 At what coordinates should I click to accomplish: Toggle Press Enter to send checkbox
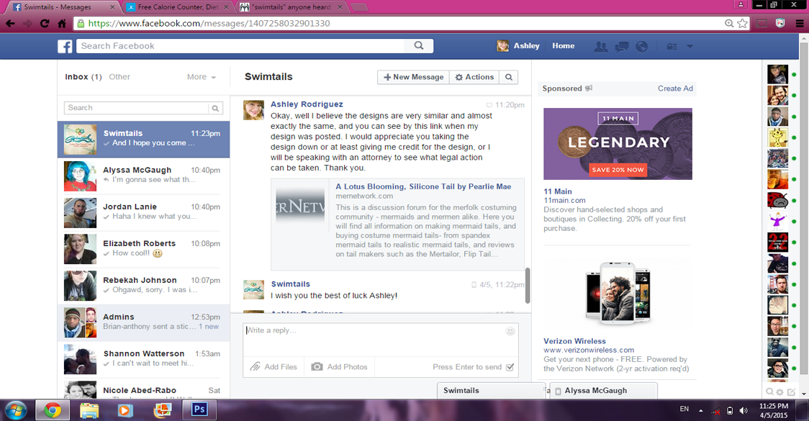(x=510, y=367)
